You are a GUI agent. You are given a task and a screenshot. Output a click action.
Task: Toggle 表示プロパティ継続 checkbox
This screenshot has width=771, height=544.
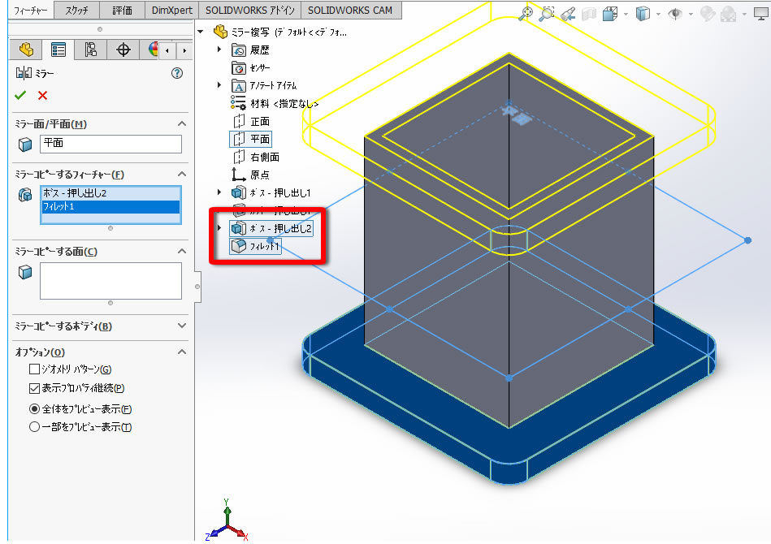34,388
